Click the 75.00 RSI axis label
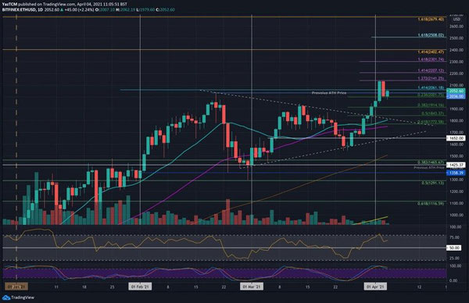 (454, 237)
